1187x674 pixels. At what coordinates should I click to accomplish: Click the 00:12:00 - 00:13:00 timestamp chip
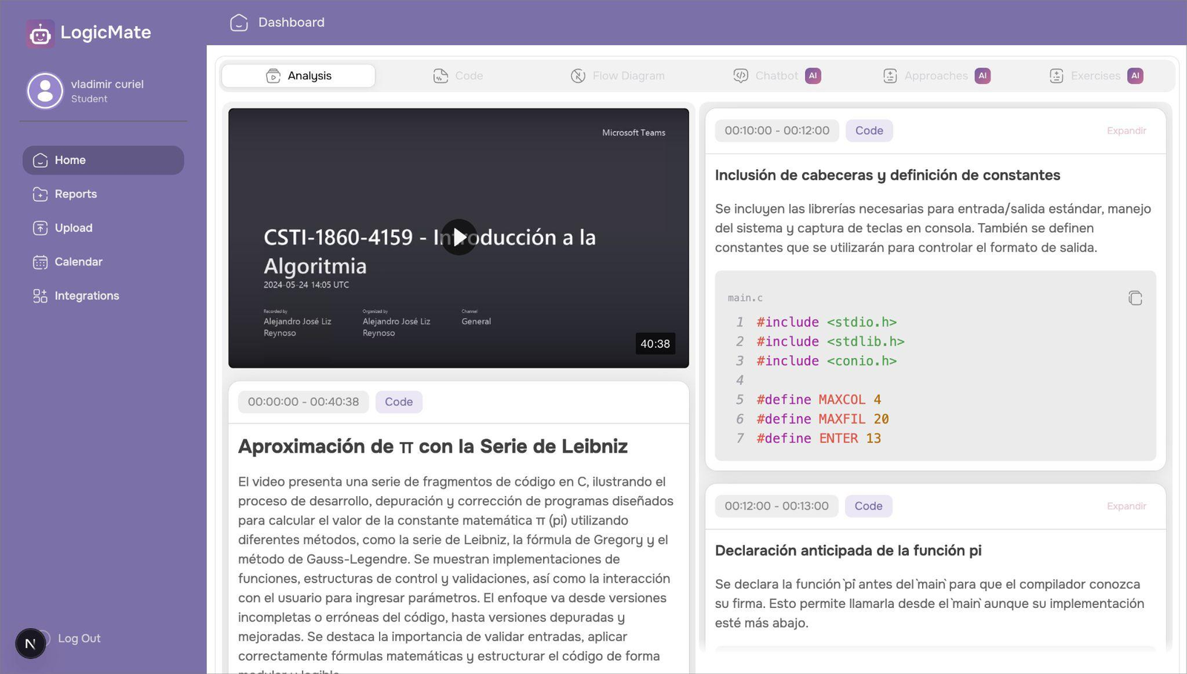coord(777,506)
